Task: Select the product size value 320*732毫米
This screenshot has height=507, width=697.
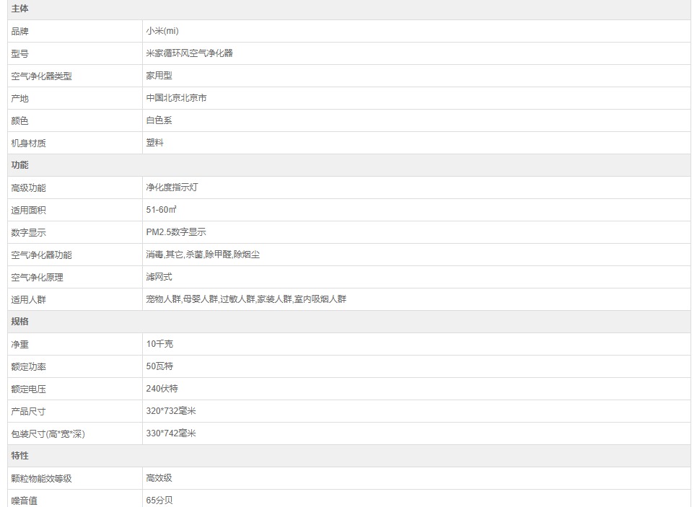Action: [171, 411]
